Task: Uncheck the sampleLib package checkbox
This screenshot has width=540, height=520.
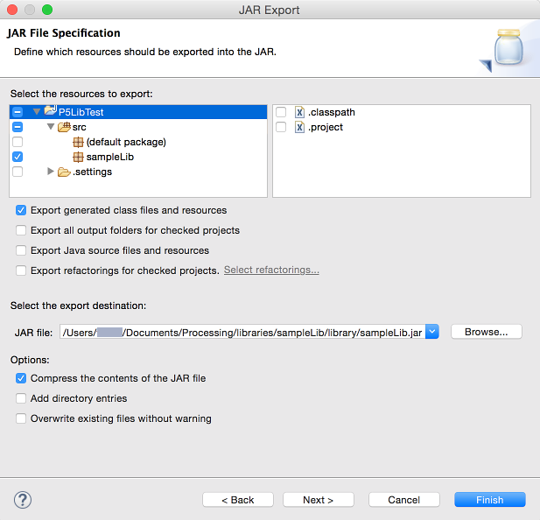Action: (18, 157)
